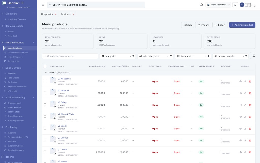
Task: Select all products checkbox in header
Action: coord(45,66)
